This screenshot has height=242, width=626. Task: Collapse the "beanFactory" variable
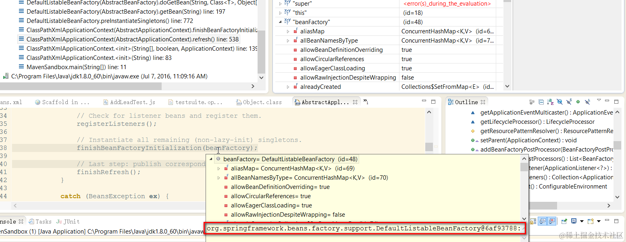point(280,22)
